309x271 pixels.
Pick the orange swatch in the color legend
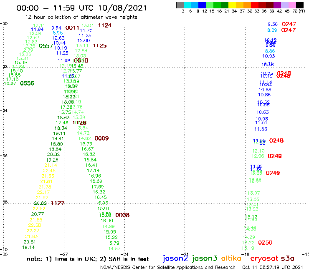point(247,5)
